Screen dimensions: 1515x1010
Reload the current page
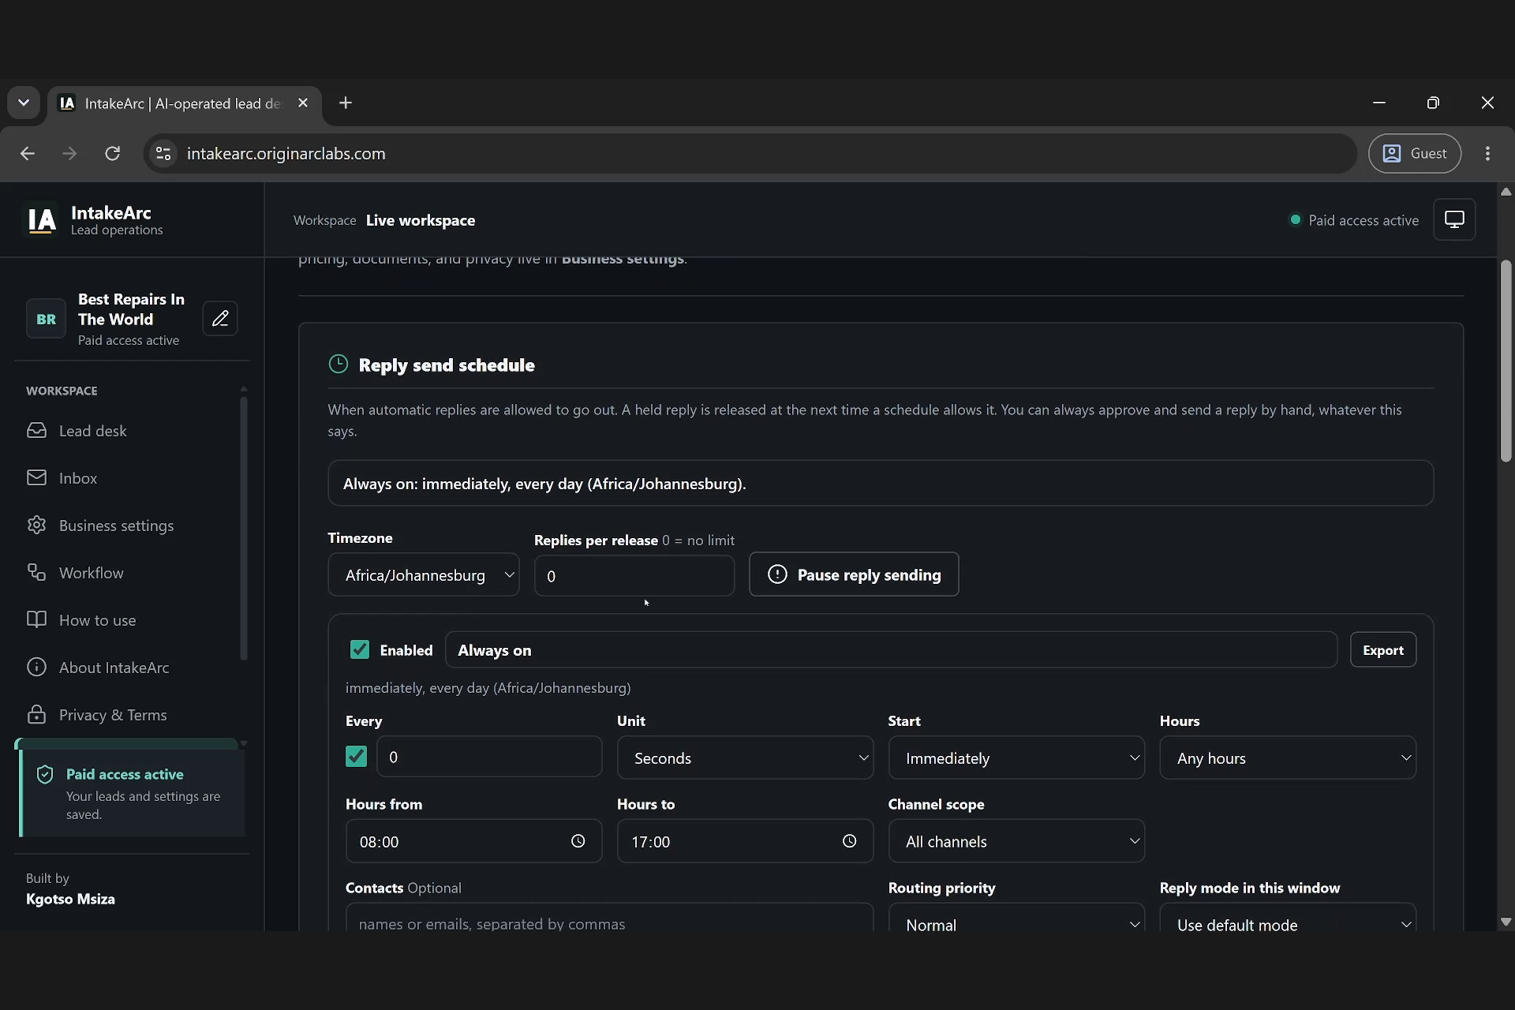click(113, 153)
